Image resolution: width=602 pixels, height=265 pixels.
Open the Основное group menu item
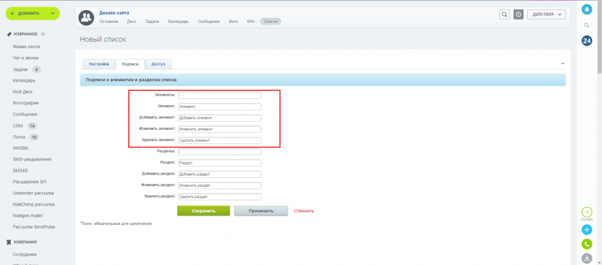pos(109,22)
